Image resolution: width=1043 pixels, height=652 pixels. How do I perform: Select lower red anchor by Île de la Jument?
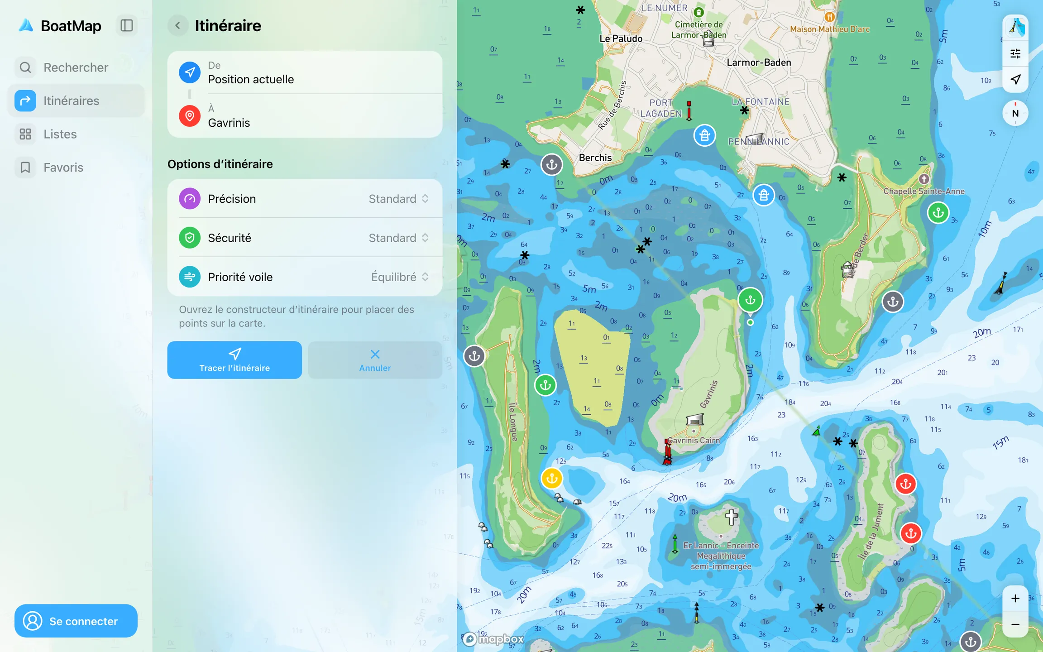click(911, 533)
